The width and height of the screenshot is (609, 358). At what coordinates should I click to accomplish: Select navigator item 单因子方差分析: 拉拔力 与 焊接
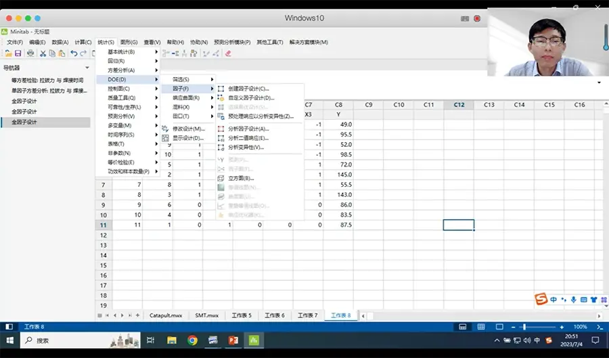click(49, 91)
